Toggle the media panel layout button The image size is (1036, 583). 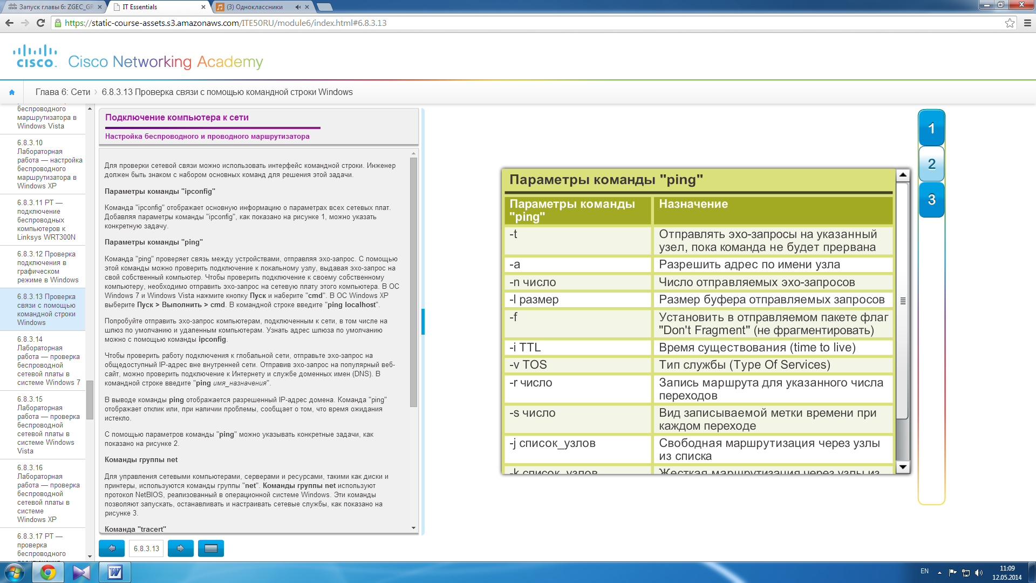tap(211, 548)
